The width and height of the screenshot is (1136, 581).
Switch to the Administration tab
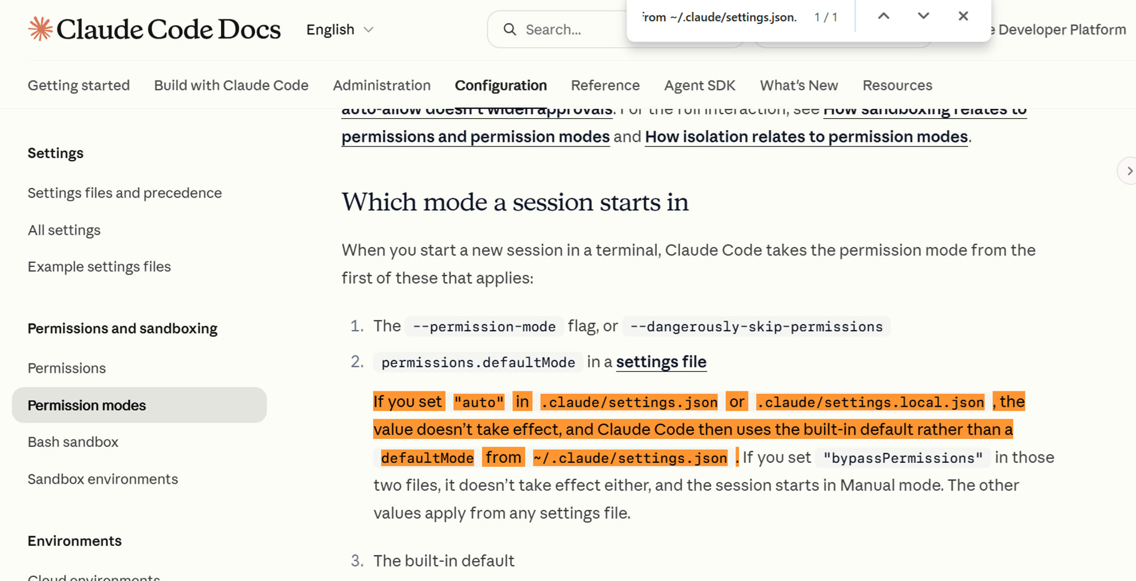pyautogui.click(x=382, y=85)
